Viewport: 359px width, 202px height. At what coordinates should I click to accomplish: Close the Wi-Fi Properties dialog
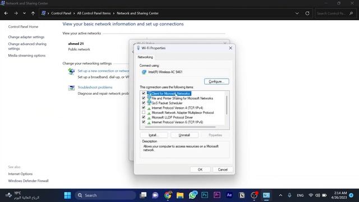tap(231, 48)
